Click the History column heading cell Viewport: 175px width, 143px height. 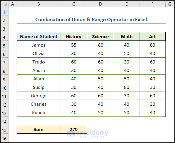click(x=73, y=37)
